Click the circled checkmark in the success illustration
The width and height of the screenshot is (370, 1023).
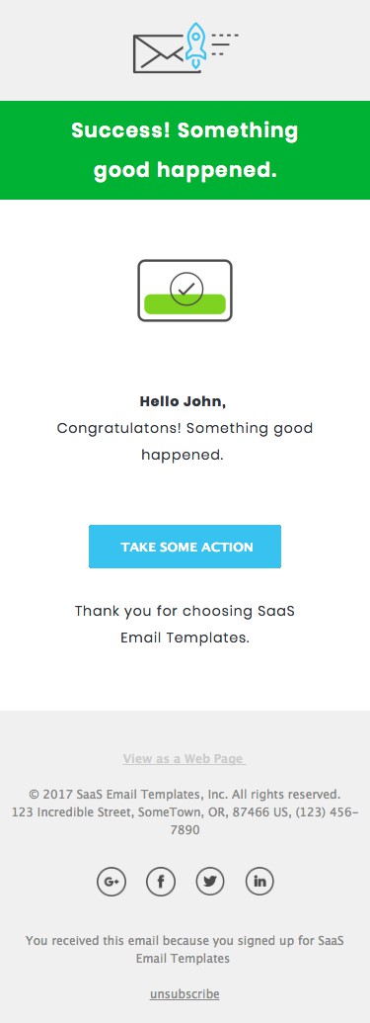[x=186, y=289]
